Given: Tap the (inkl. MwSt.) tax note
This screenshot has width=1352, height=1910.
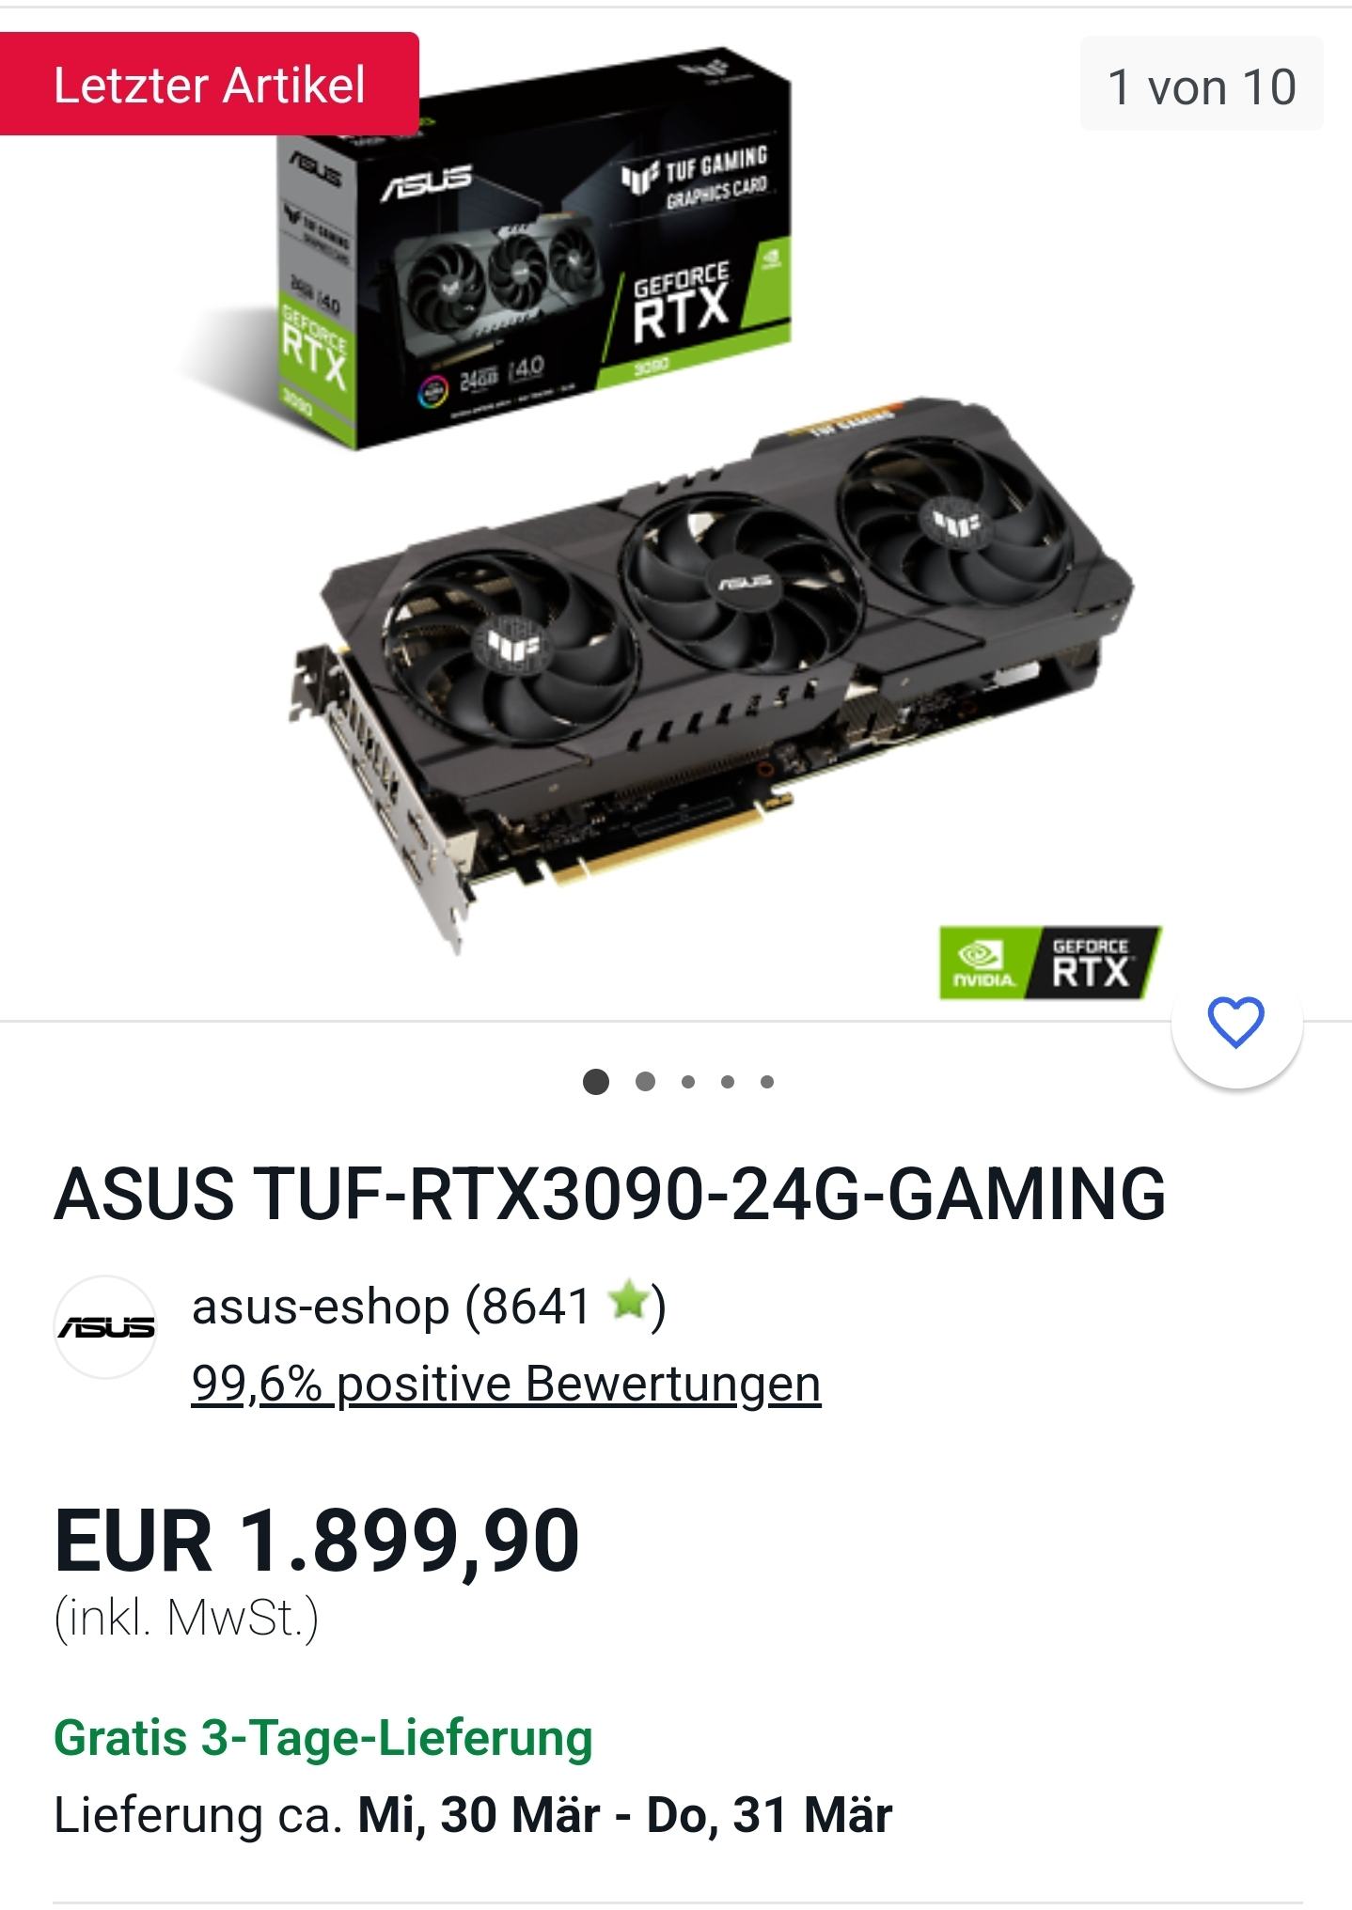Looking at the screenshot, I should pos(186,1619).
